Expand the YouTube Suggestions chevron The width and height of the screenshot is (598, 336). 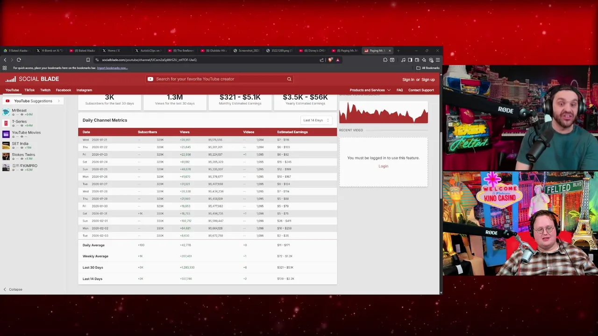59,101
